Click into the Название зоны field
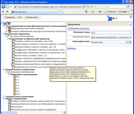The height and width of the screenshot is (114, 134). pos(111,33)
